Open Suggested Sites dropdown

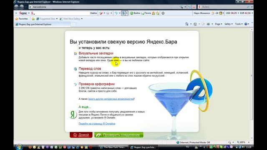coord(47,19)
